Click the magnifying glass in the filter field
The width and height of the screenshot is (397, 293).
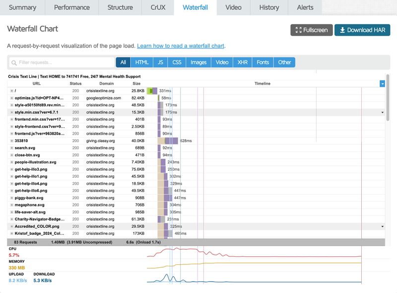(x=15, y=63)
